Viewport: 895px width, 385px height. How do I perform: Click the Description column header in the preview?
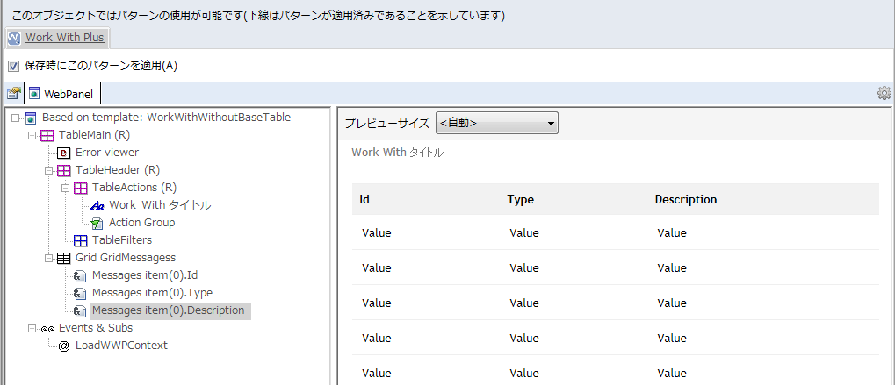(x=685, y=199)
